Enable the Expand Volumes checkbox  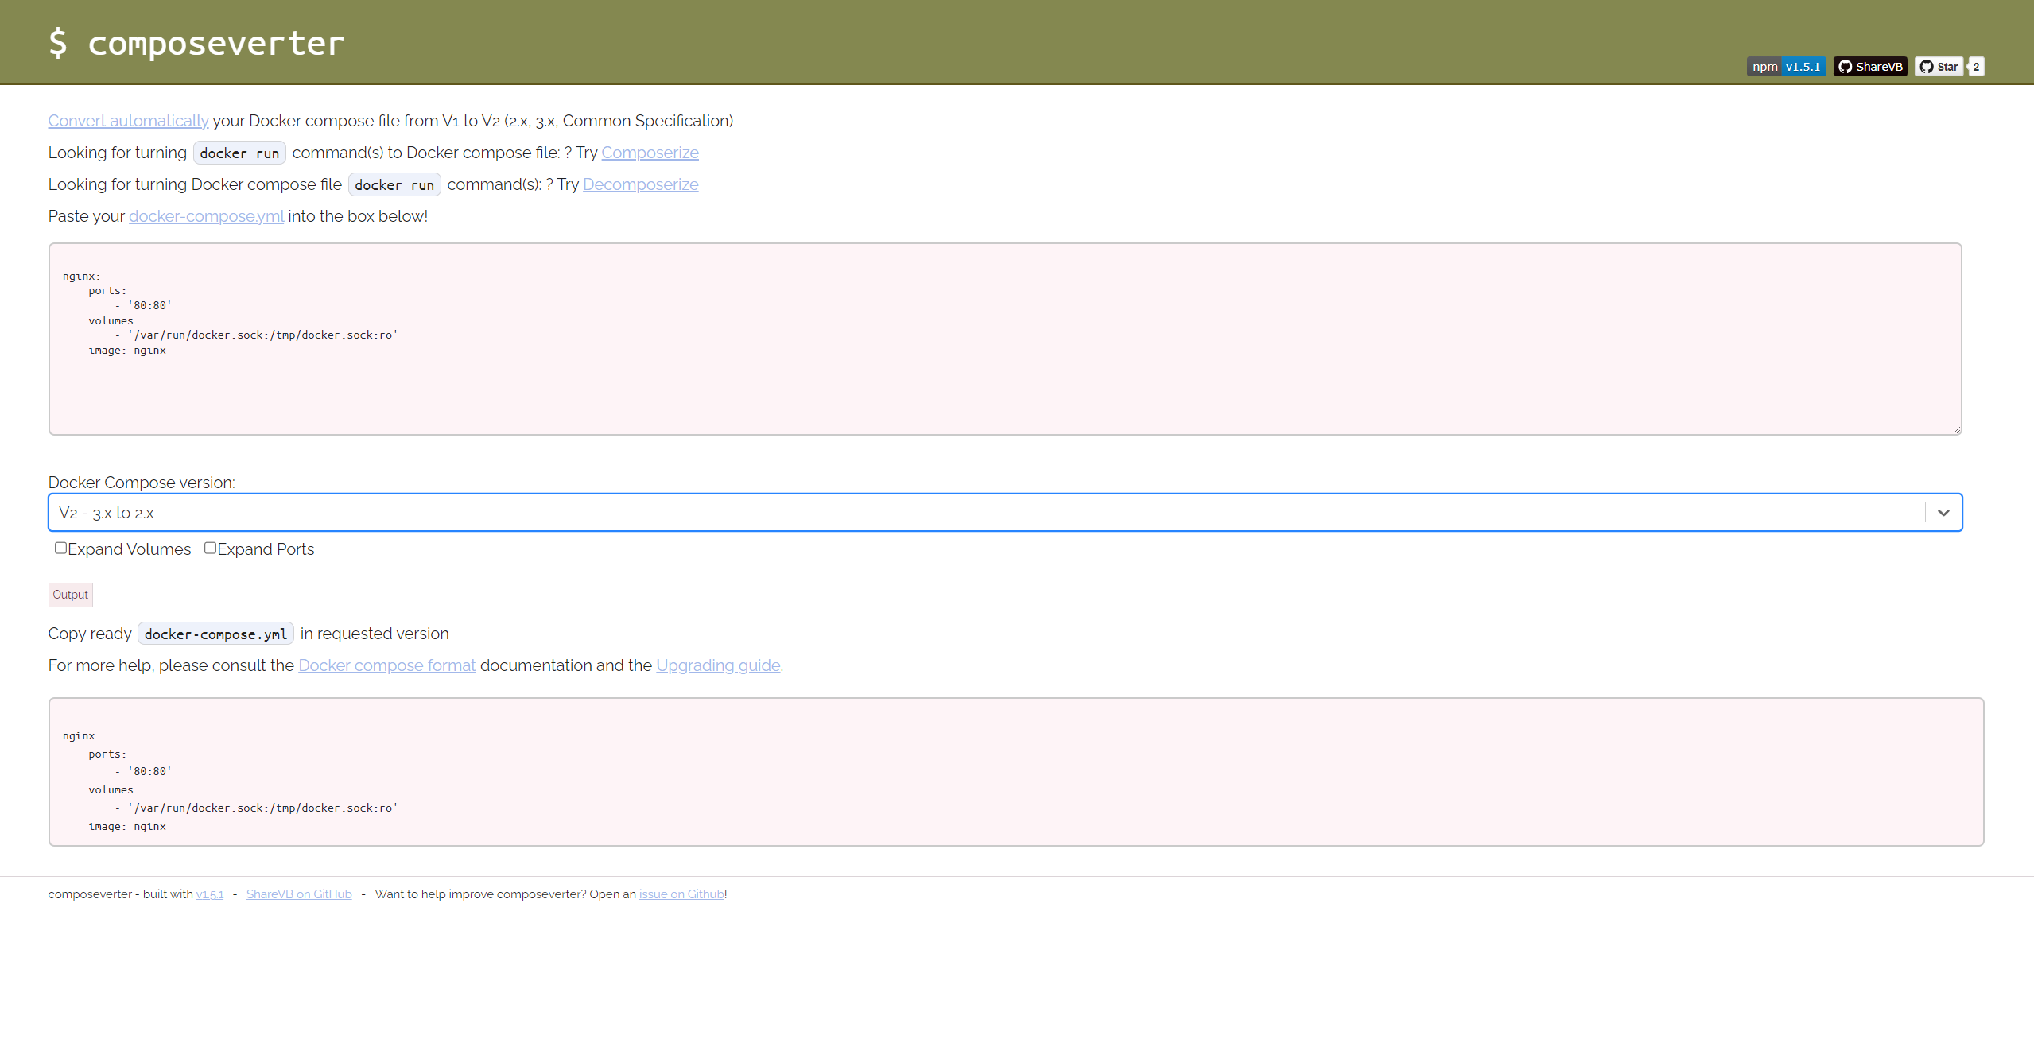pos(60,548)
